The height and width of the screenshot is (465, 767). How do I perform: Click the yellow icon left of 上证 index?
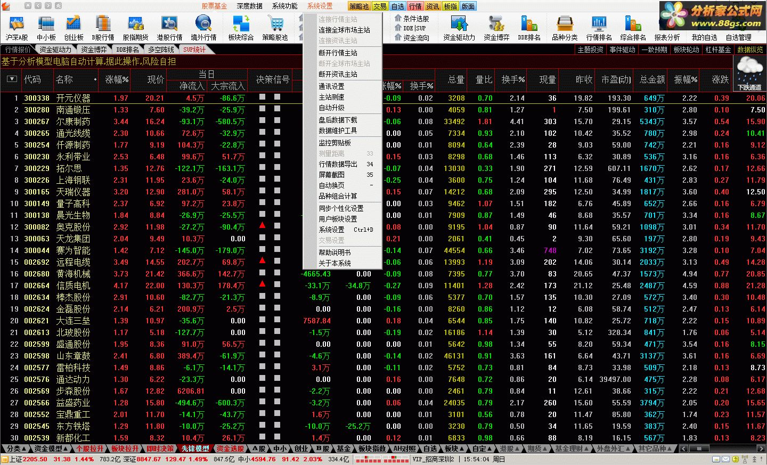(5, 459)
